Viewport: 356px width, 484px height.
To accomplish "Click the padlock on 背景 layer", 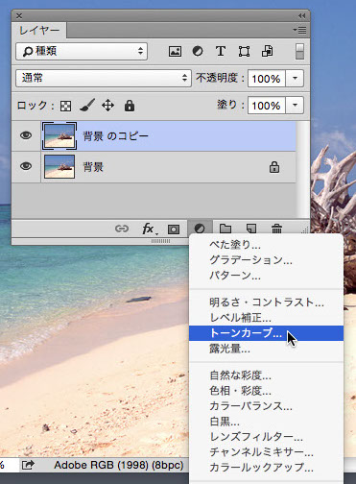I will [x=274, y=167].
